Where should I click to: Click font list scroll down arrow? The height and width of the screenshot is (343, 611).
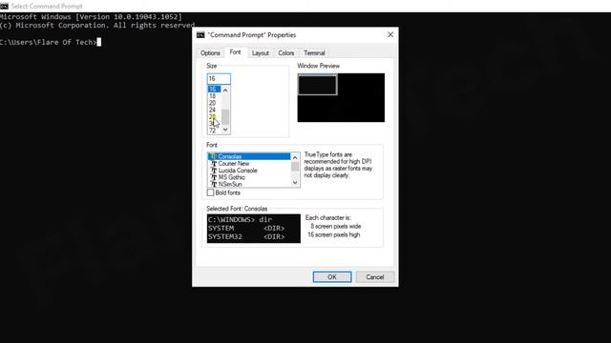pyautogui.click(x=295, y=183)
